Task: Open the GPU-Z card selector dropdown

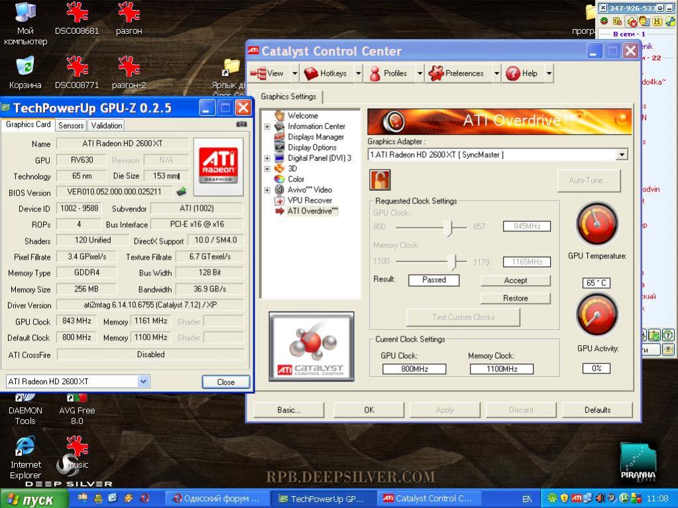Action: [144, 381]
